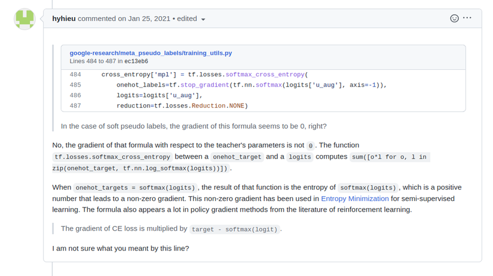Follow the "Entropy Minimization" link

click(355, 199)
